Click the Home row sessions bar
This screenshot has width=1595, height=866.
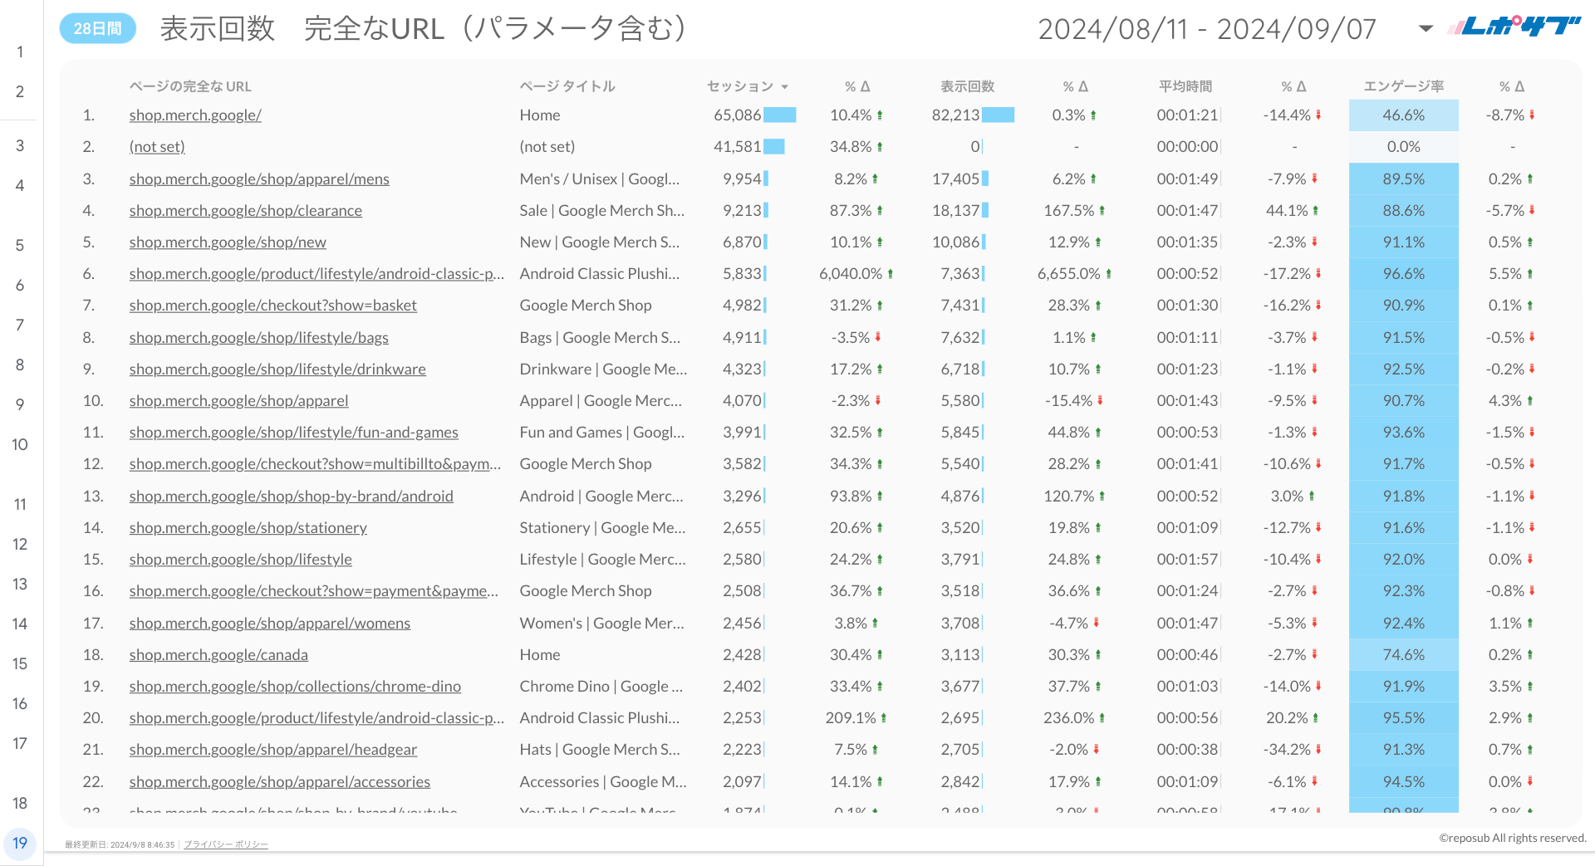pos(779,115)
